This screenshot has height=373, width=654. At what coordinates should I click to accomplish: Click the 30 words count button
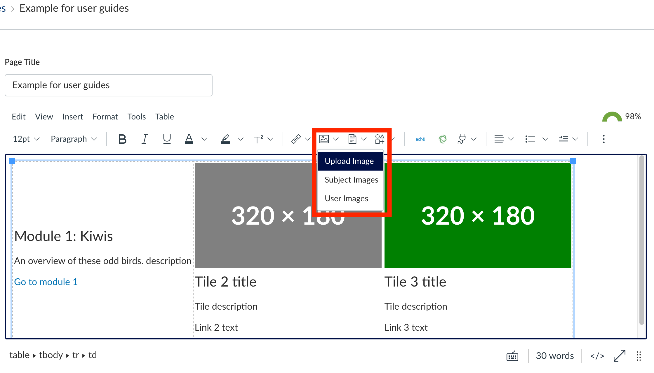555,356
